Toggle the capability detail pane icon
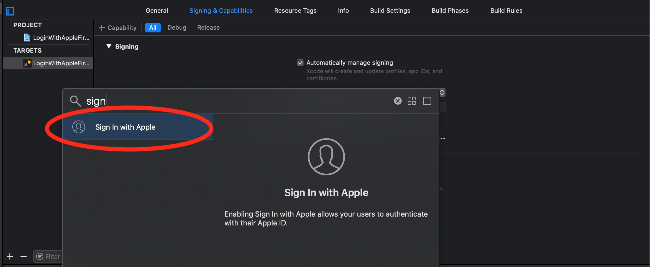This screenshot has width=650, height=267. [x=427, y=101]
